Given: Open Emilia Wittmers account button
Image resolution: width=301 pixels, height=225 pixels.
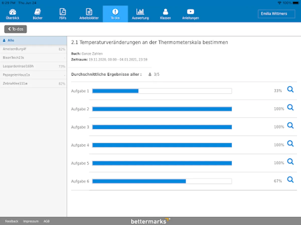Looking at the screenshot, I should 276,14.
